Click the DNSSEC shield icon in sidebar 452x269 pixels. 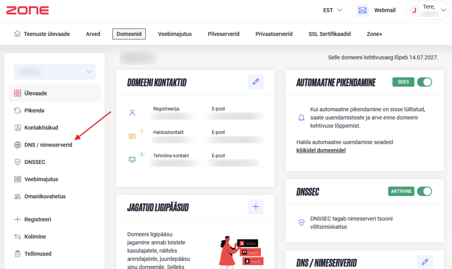pyautogui.click(x=17, y=162)
